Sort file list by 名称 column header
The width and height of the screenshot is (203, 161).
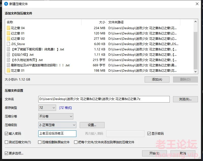pyautogui.click(x=43, y=22)
